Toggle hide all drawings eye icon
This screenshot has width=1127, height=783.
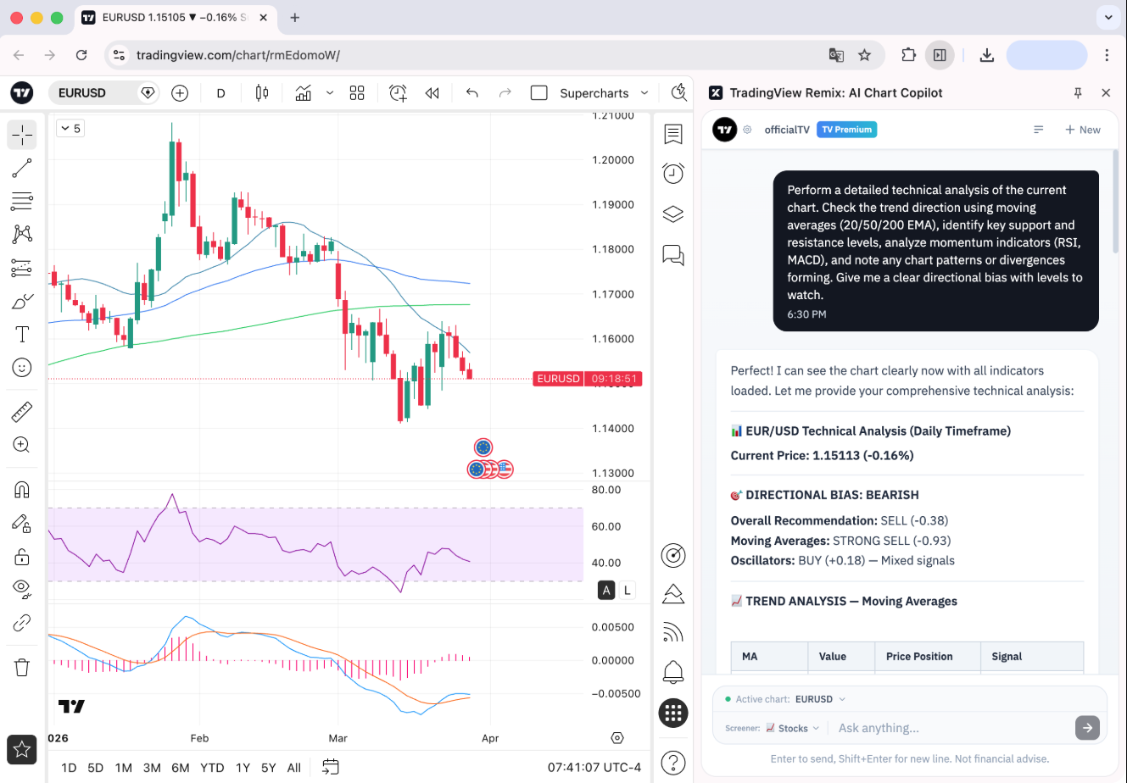[x=22, y=589]
